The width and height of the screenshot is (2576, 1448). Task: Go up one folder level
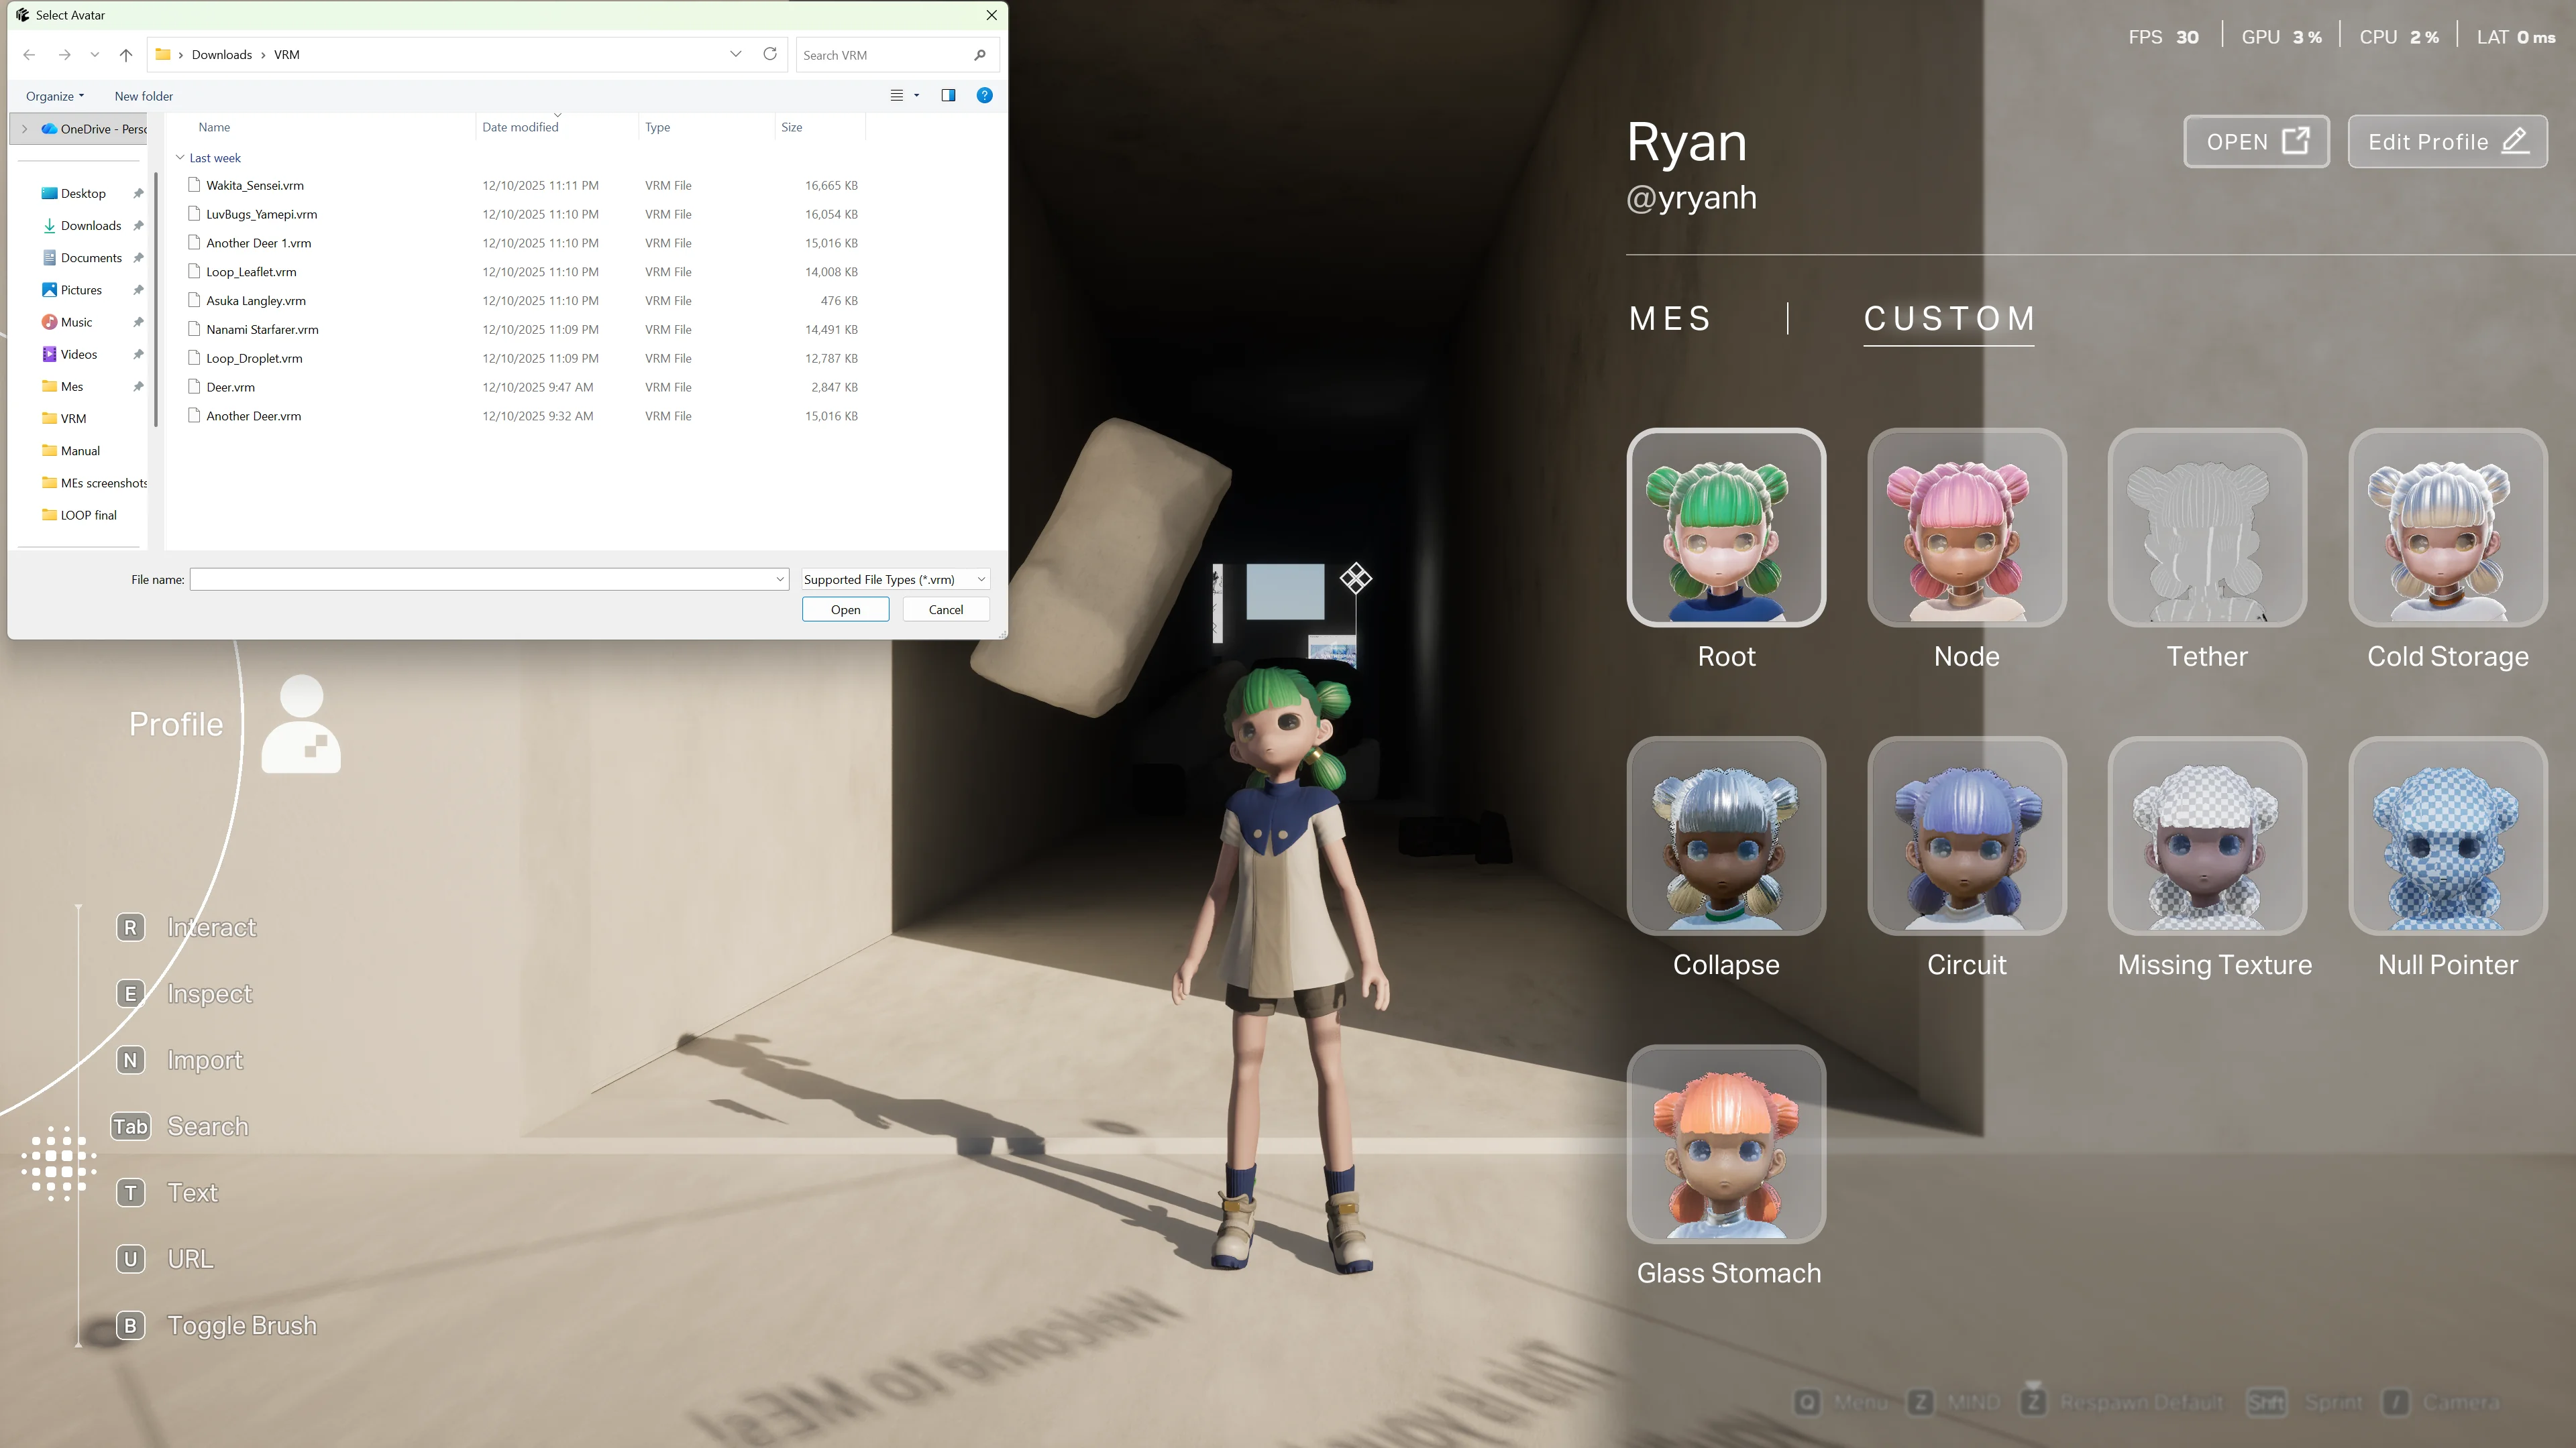tap(126, 55)
